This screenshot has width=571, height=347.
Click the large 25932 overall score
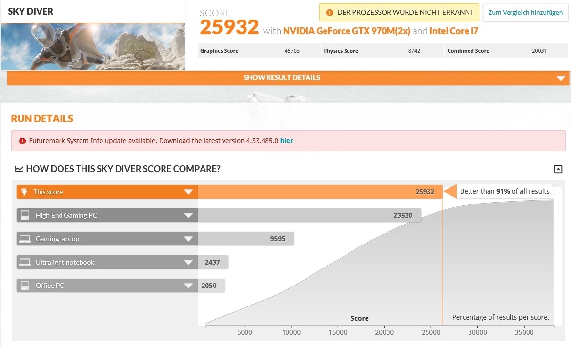pyautogui.click(x=229, y=27)
